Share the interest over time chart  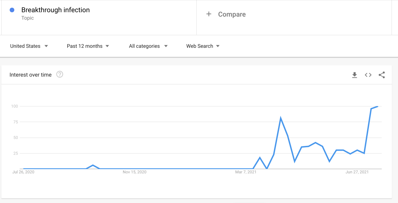382,75
